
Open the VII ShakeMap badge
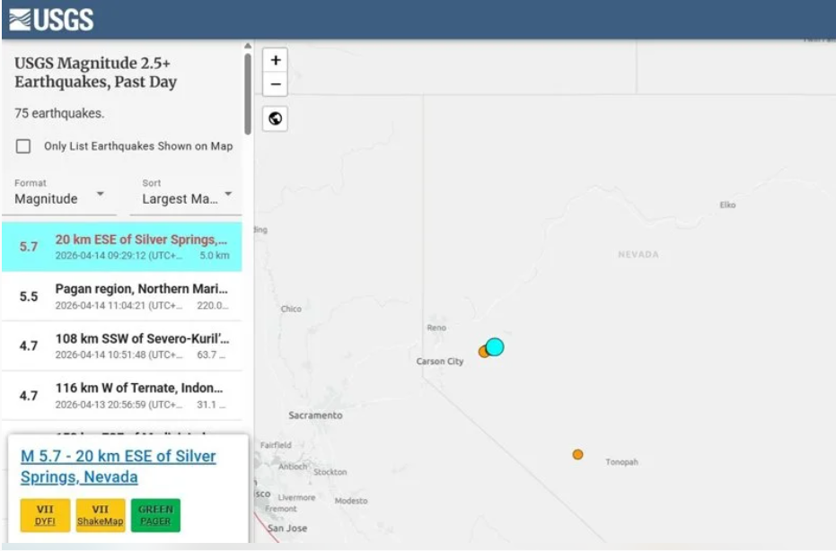pos(101,515)
